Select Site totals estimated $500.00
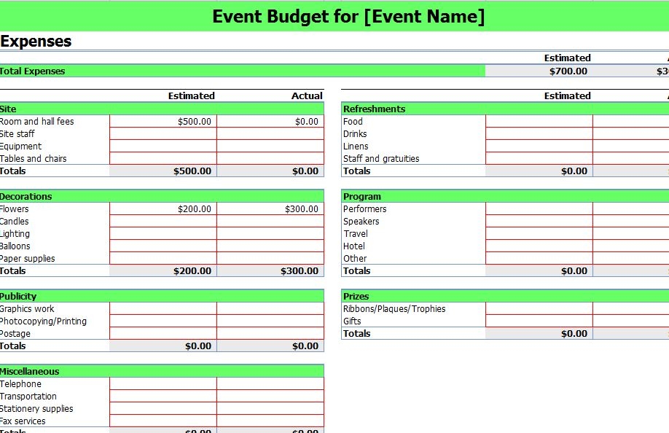The image size is (669, 433). pos(163,171)
